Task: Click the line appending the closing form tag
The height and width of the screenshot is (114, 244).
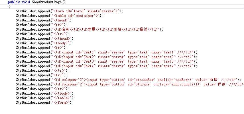Action: [45, 103]
